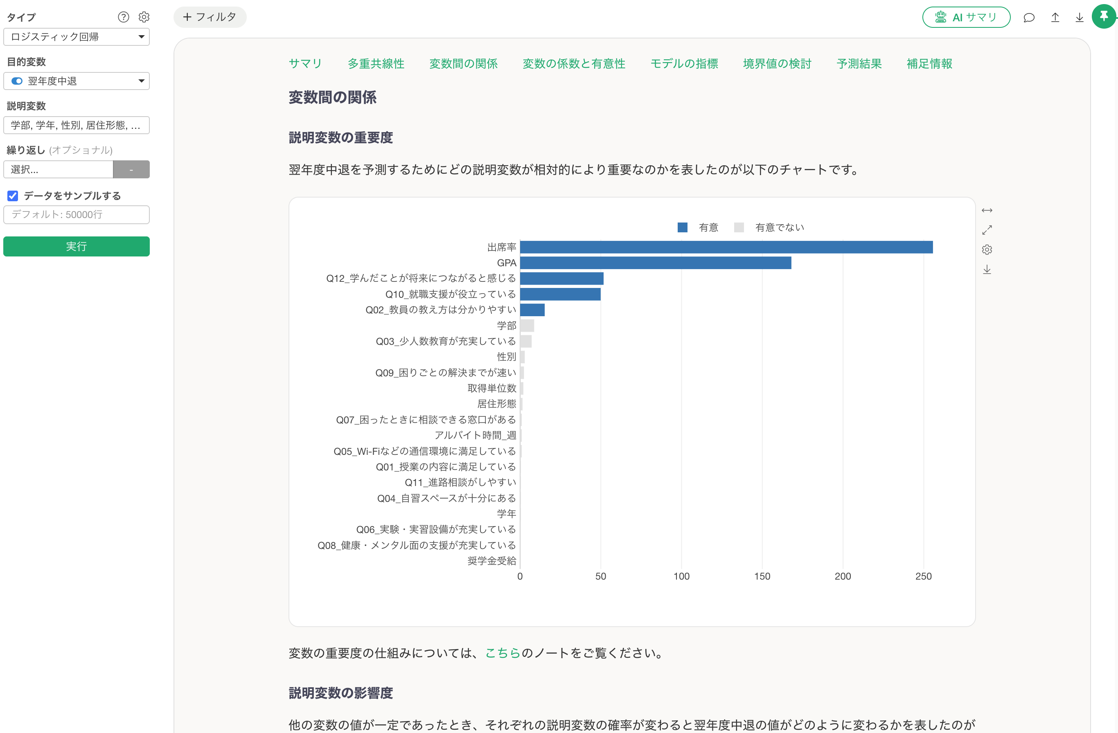Expand the chart to fullscreen icon
Screen dimensions: 1118x733
tap(987, 230)
